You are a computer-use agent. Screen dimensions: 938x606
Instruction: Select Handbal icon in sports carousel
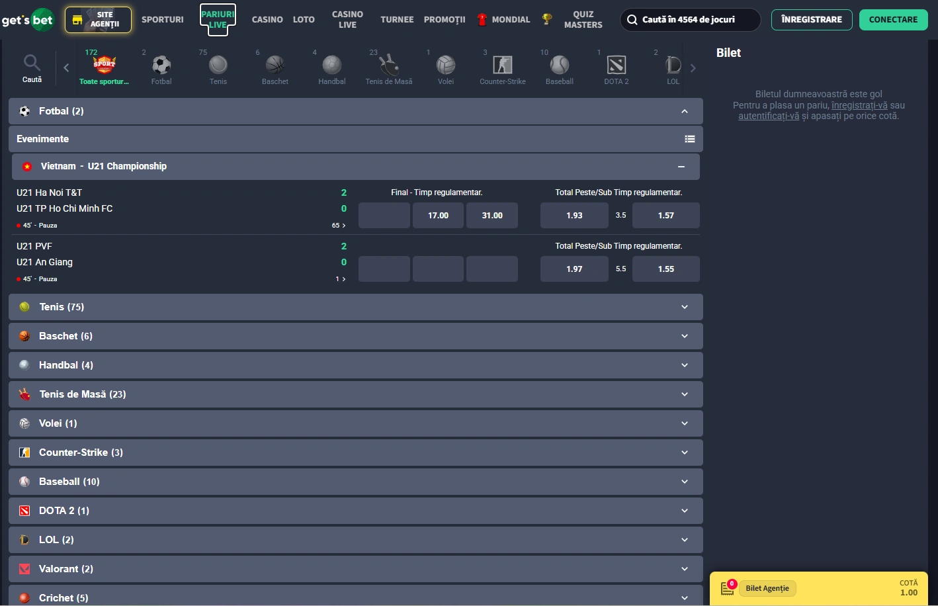332,65
